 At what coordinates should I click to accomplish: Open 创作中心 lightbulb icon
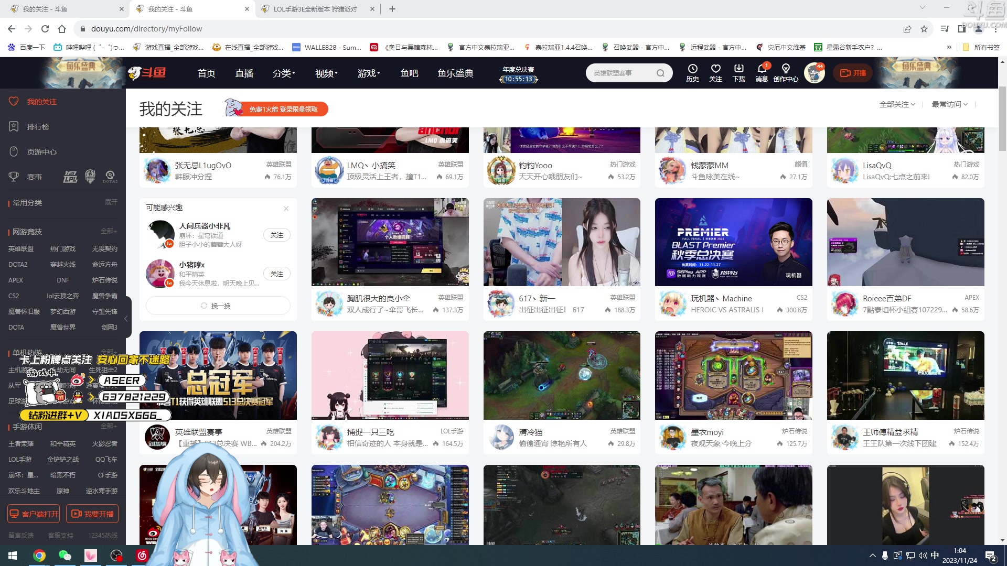[786, 73]
